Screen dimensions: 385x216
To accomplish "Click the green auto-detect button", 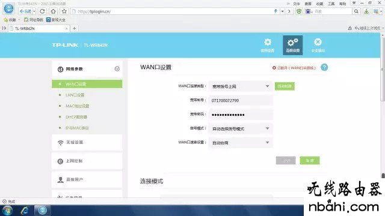I will pos(285,86).
